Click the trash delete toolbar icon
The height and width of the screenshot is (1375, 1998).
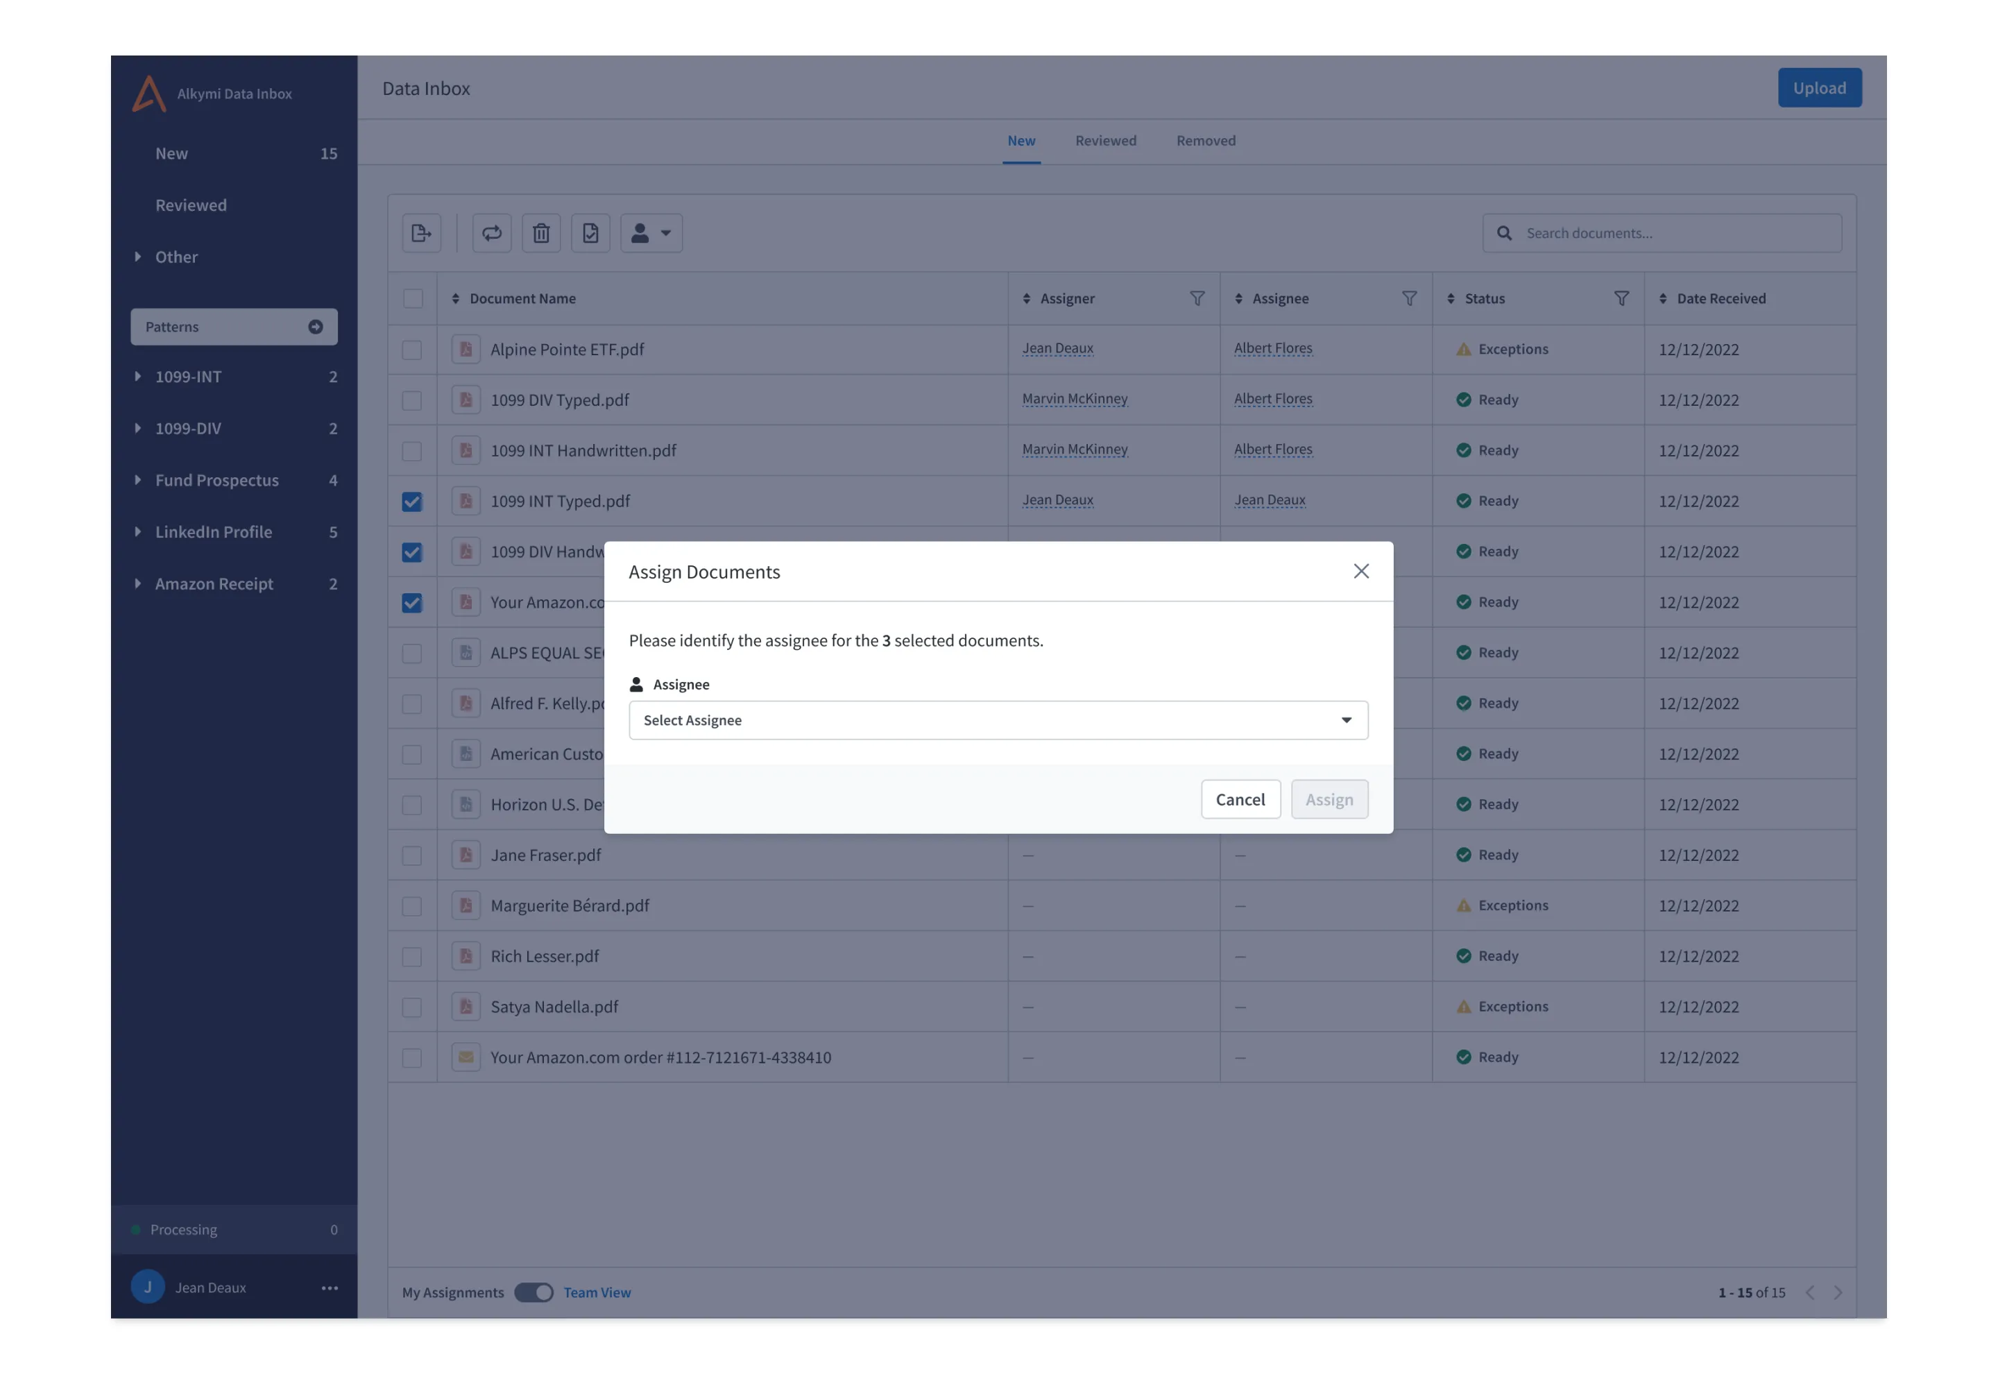click(x=541, y=232)
